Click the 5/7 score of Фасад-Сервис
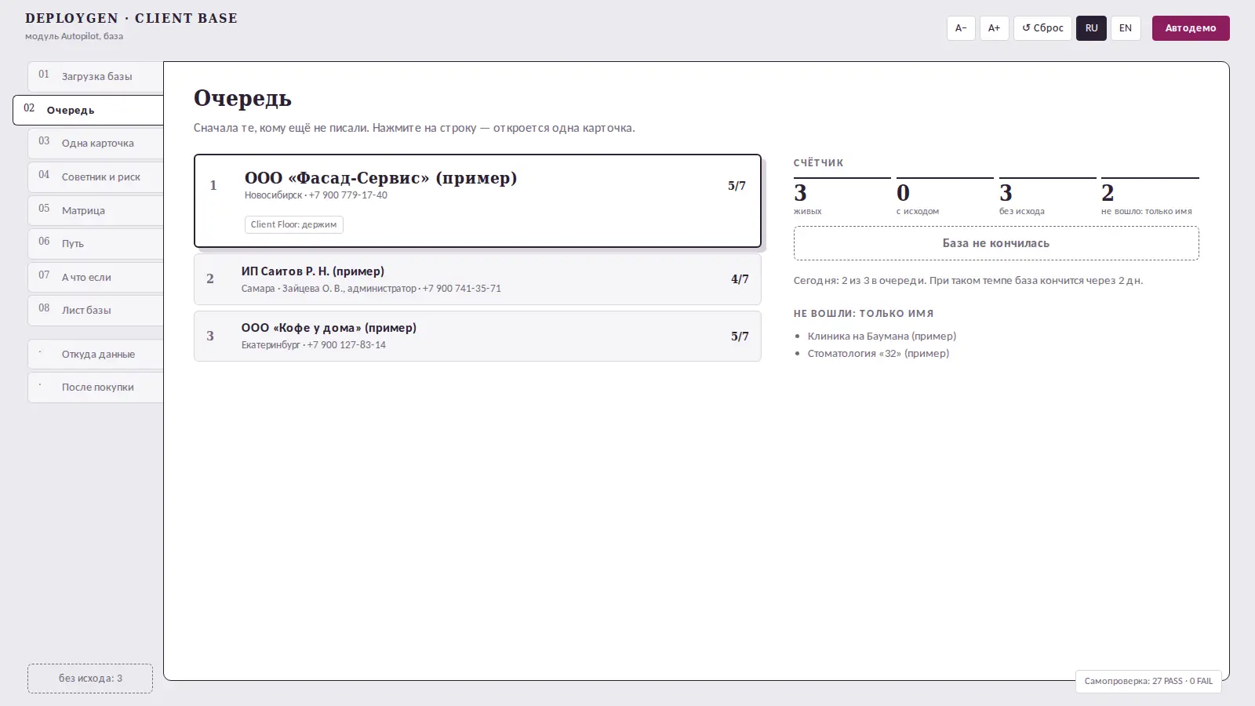The height and width of the screenshot is (706, 1255). 737,186
